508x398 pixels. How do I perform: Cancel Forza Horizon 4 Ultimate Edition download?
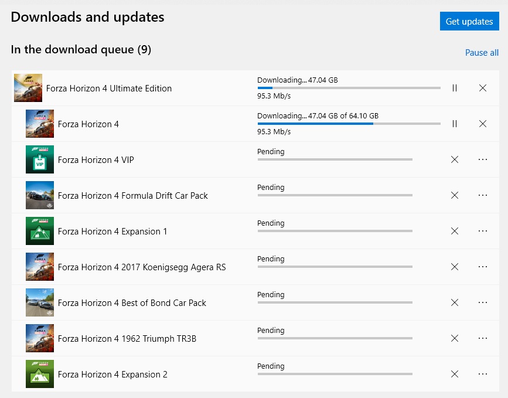[x=483, y=88]
